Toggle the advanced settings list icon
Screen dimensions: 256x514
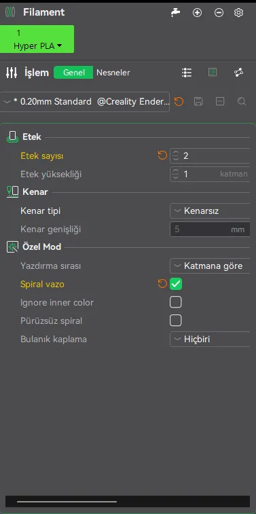(x=213, y=73)
